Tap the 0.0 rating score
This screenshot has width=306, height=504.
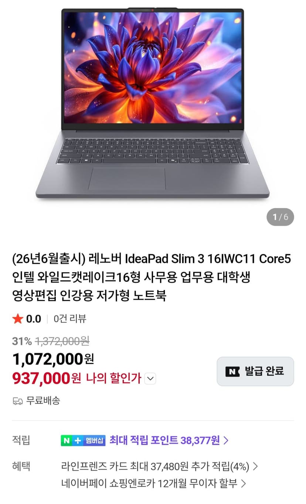click(x=34, y=319)
